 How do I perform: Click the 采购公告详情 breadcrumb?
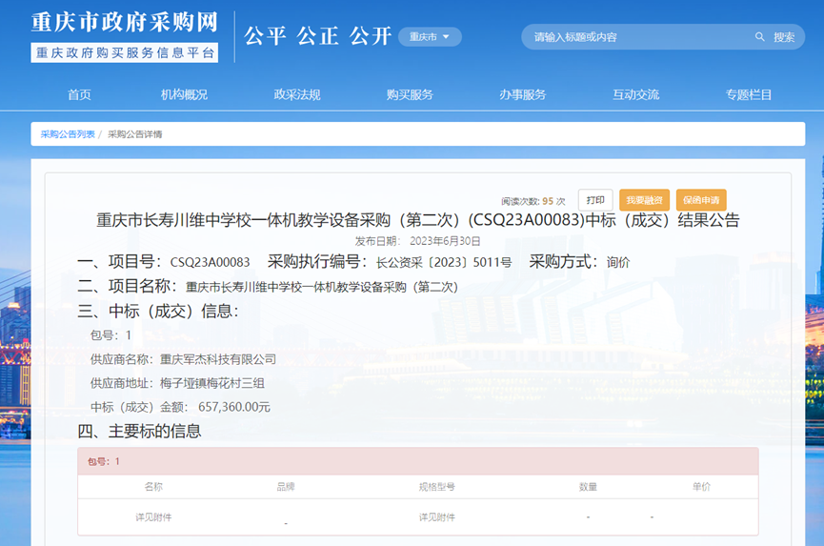click(x=134, y=134)
